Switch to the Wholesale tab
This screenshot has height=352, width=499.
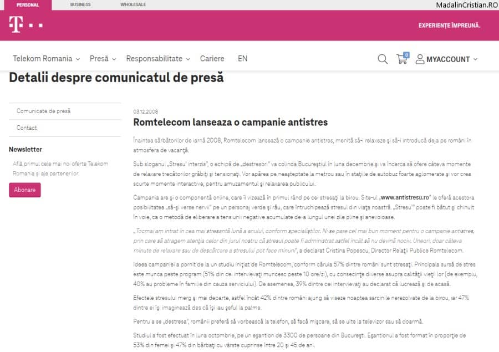133,4
